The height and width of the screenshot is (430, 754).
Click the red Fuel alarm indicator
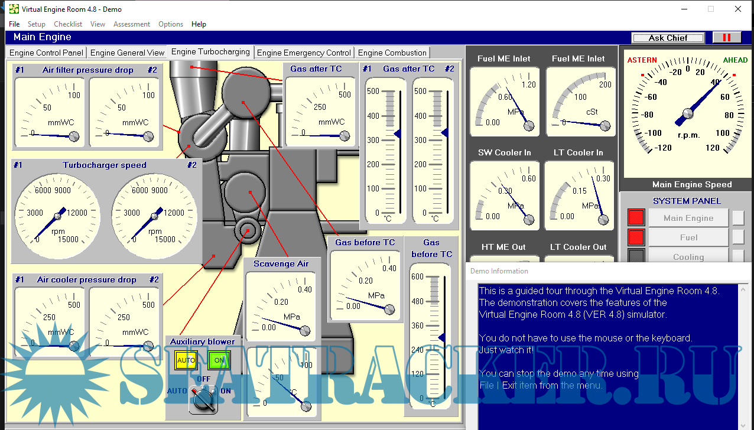click(636, 237)
